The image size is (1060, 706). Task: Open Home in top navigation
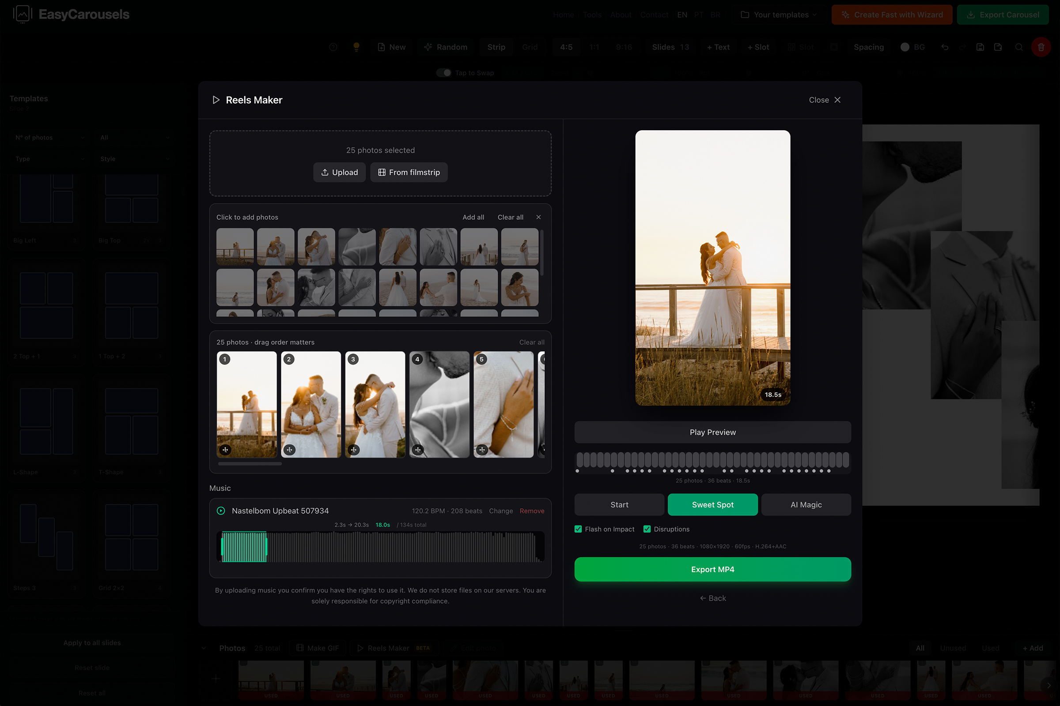tap(564, 15)
